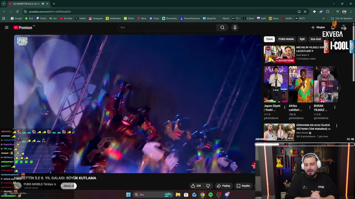Open the Afrika cahilleri short
This screenshot has width=355, height=199.
pyautogui.click(x=301, y=84)
